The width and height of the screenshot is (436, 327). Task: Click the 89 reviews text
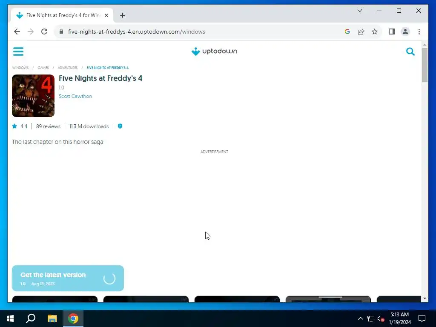48,126
